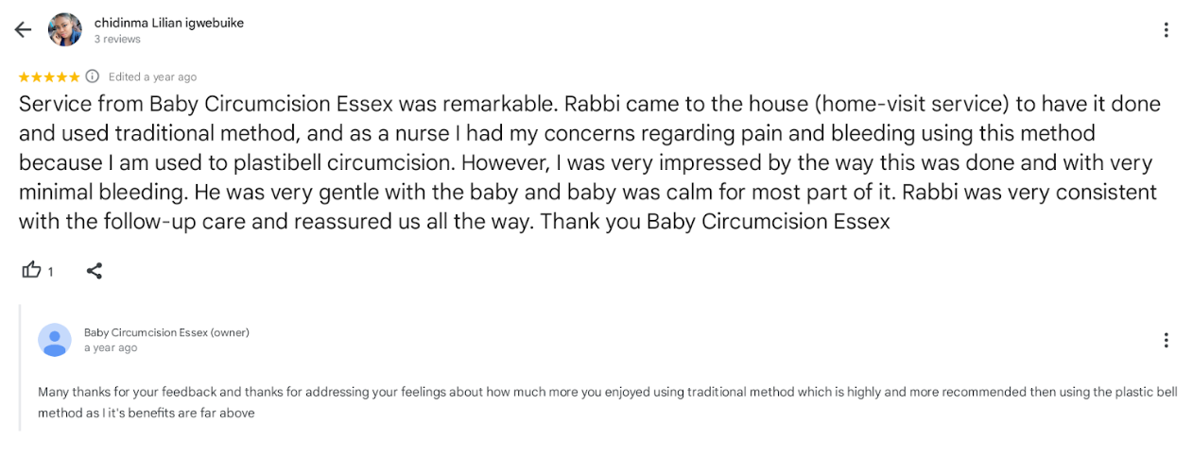This screenshot has height=455, width=1193.
Task: Open chidinma Lilian igwebuike's profile photo
Action: point(64,30)
